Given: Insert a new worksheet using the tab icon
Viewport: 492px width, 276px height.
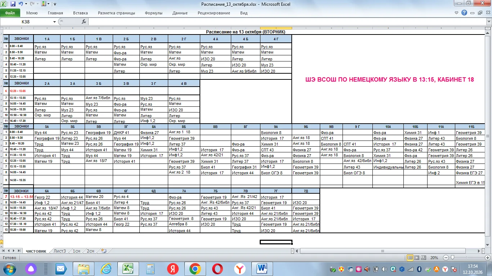Looking at the screenshot, I should coord(104,251).
